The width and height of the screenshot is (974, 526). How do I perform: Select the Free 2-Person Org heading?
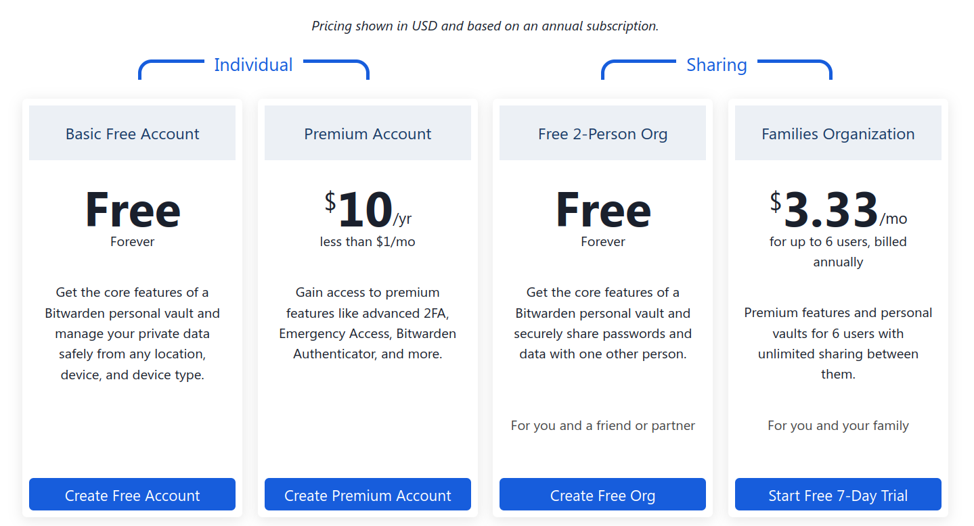(x=602, y=134)
